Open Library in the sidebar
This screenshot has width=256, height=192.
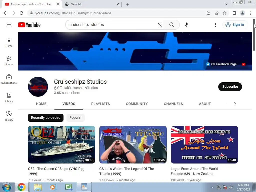(9, 98)
